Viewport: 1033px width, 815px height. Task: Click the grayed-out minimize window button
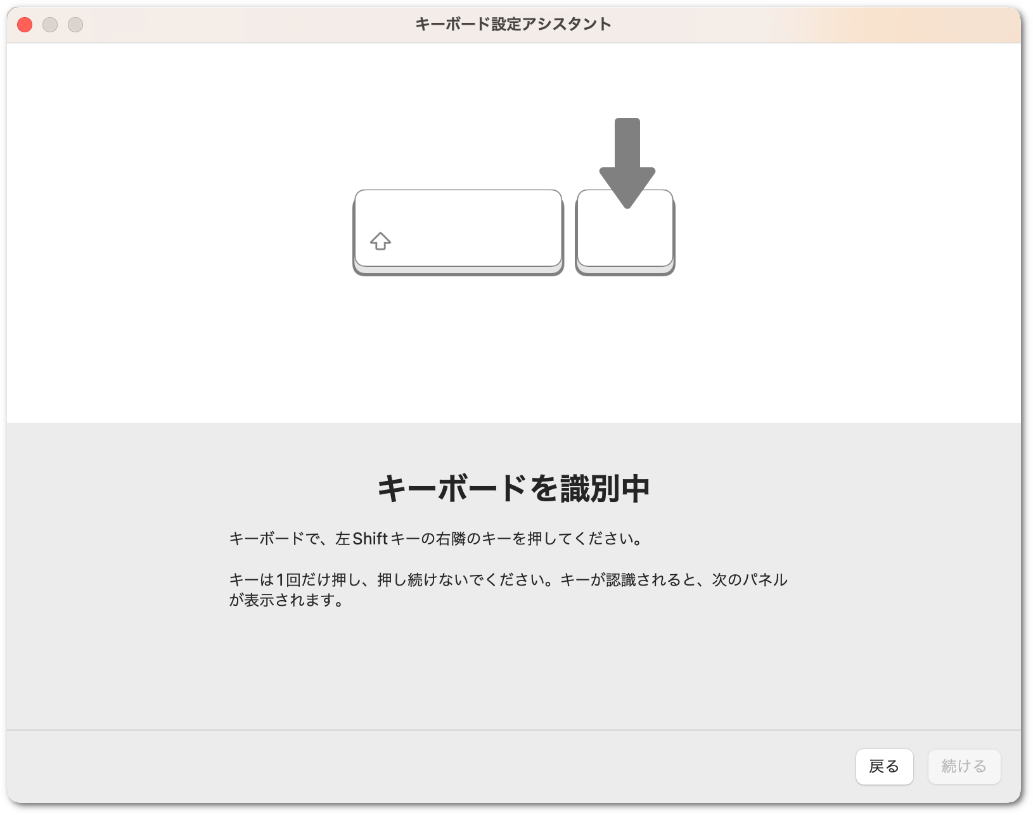click(x=50, y=25)
